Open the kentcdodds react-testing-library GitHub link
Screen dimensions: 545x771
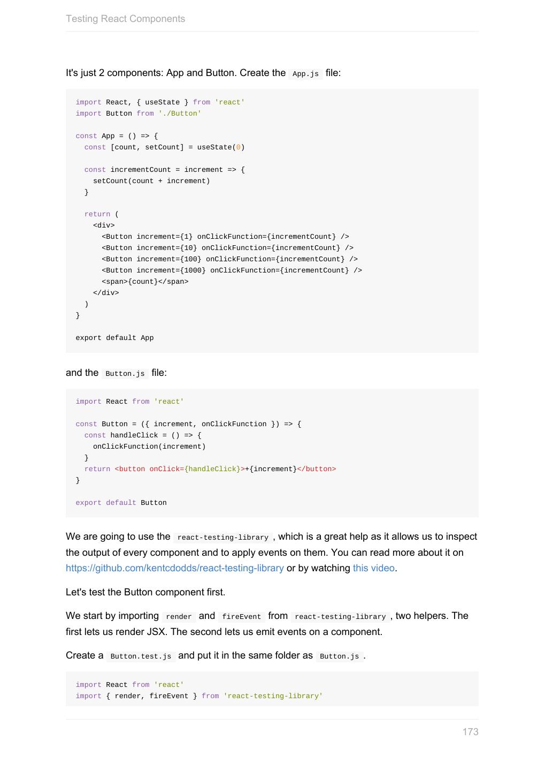click(174, 568)
